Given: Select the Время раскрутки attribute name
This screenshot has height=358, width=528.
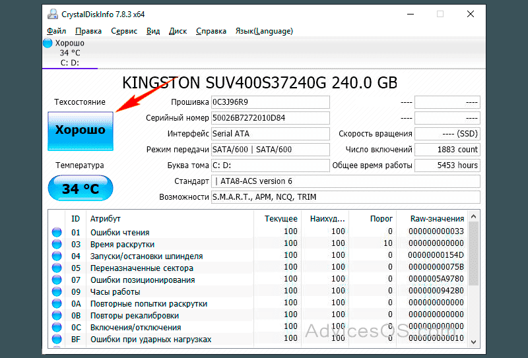Looking at the screenshot, I should pos(122,245).
